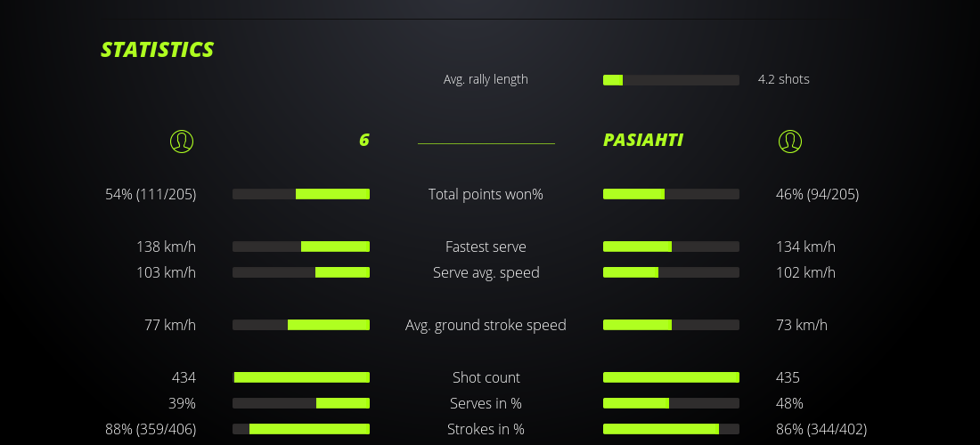Image resolution: width=980 pixels, height=445 pixels.
Task: Open the STATISTICS heading
Action: click(158, 49)
